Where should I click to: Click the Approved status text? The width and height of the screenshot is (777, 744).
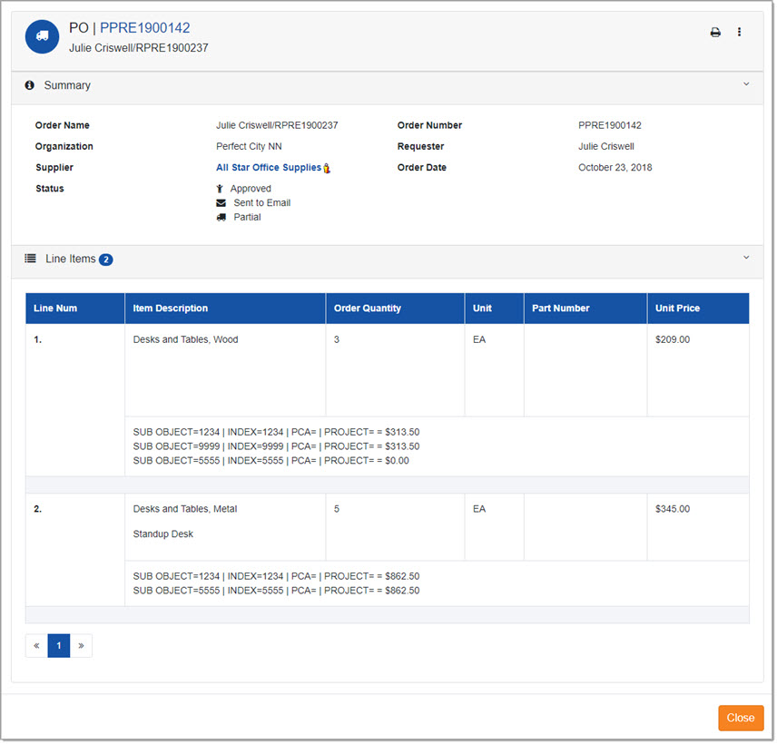pyautogui.click(x=251, y=189)
